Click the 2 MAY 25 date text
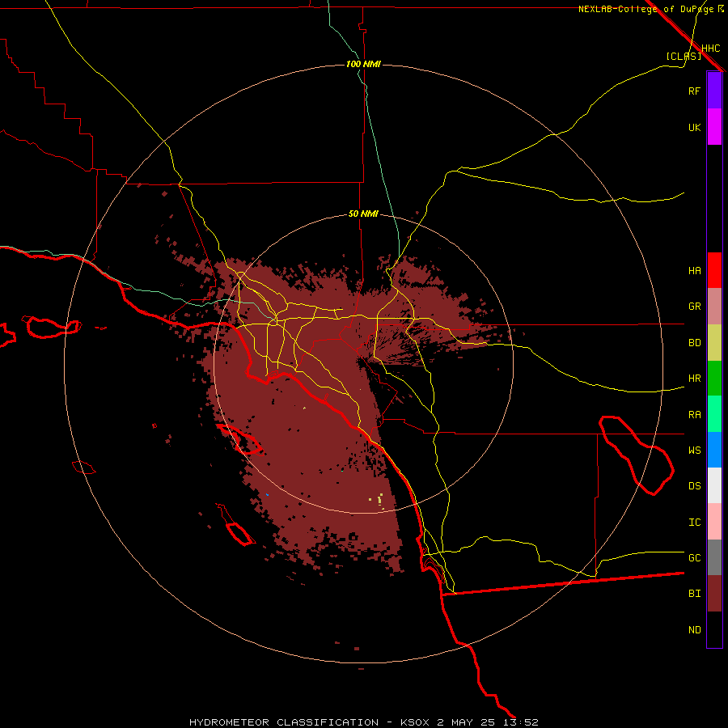The width and height of the screenshot is (728, 728). pos(466,722)
